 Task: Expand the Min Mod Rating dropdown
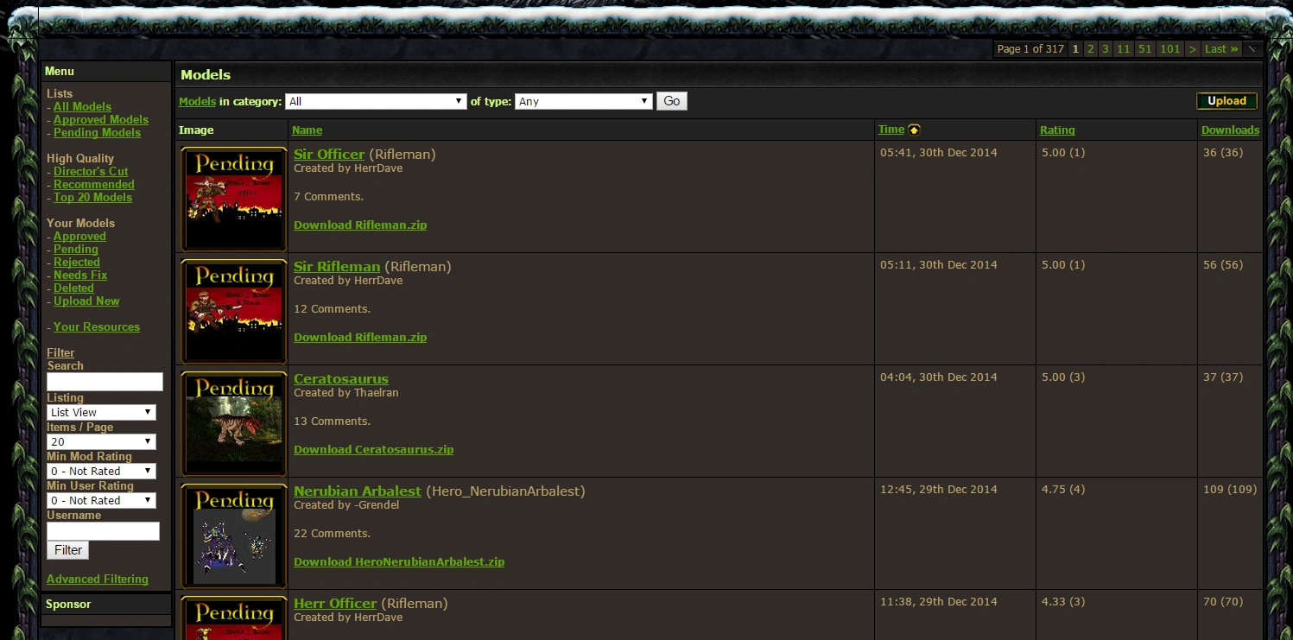(x=101, y=471)
